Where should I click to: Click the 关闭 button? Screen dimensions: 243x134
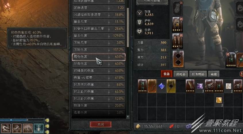101,124
